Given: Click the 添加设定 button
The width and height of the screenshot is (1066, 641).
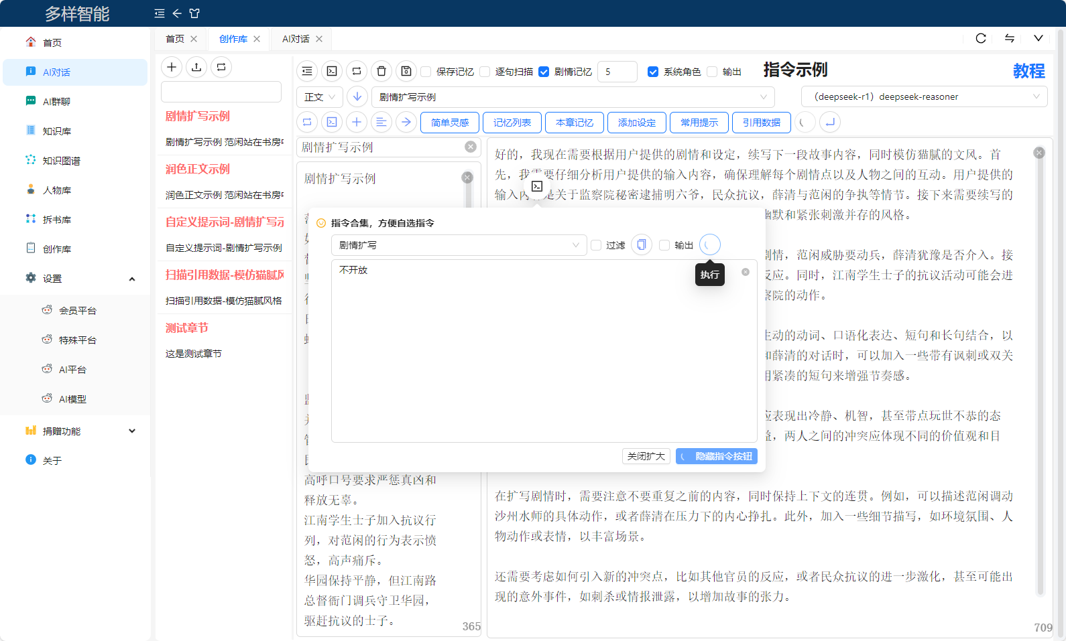Looking at the screenshot, I should (x=637, y=123).
